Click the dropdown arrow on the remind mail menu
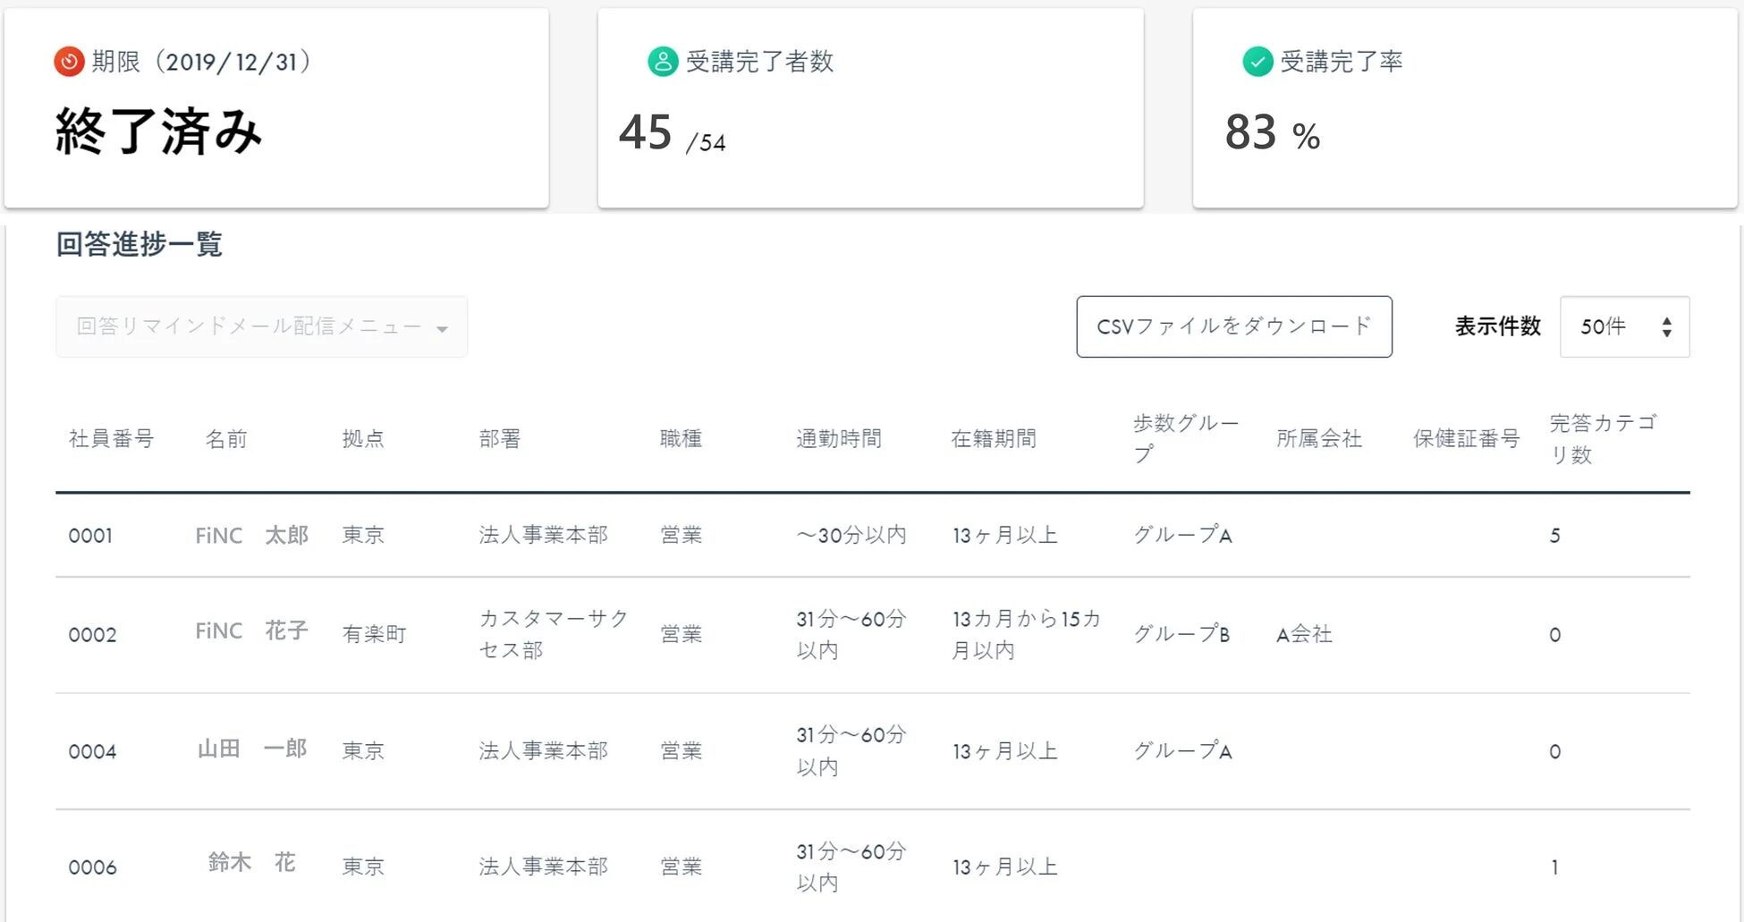 443,327
